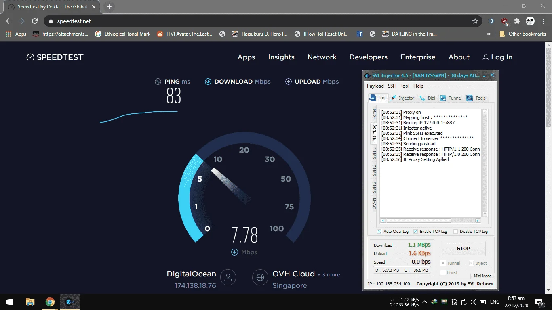This screenshot has height=310, width=552.
Task: Click the battery tray icon
Action: click(483, 302)
